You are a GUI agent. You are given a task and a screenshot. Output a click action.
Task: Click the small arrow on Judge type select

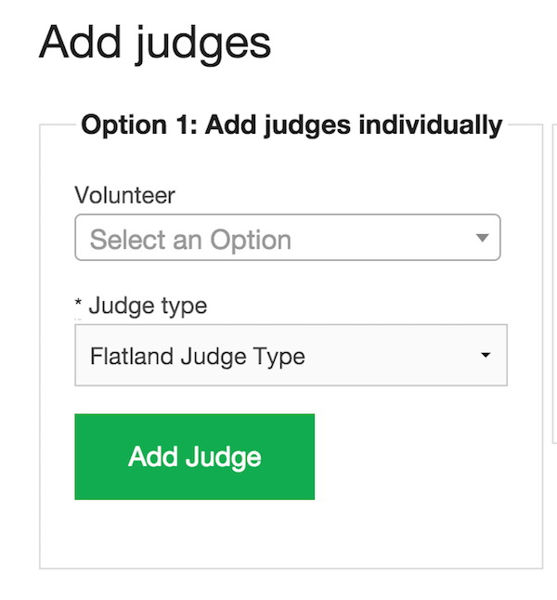[x=486, y=356]
